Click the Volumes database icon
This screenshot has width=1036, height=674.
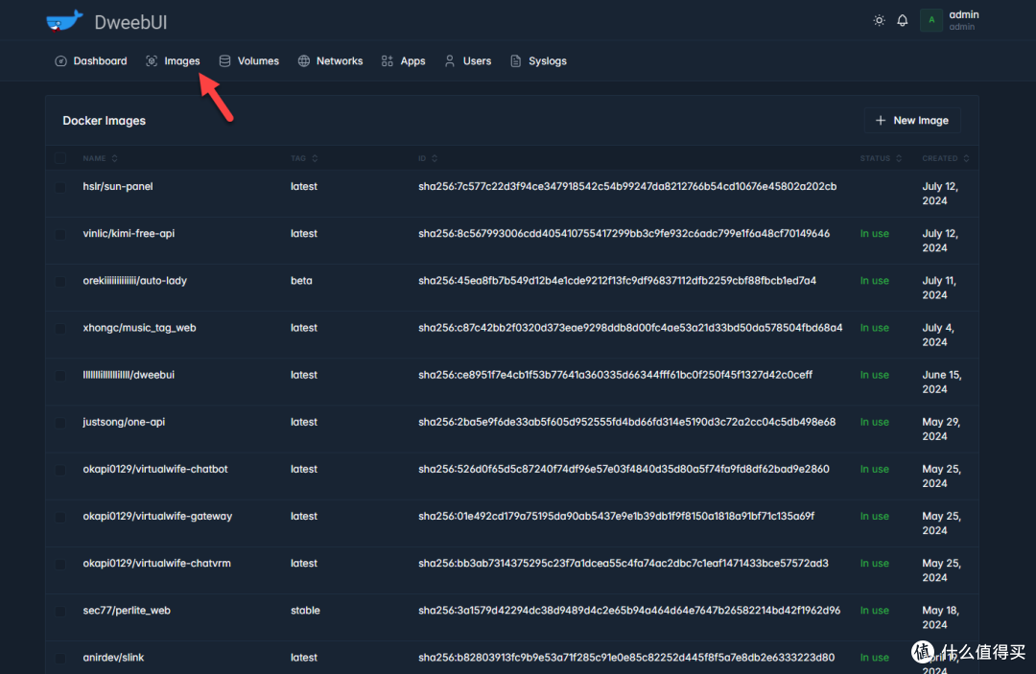(224, 61)
